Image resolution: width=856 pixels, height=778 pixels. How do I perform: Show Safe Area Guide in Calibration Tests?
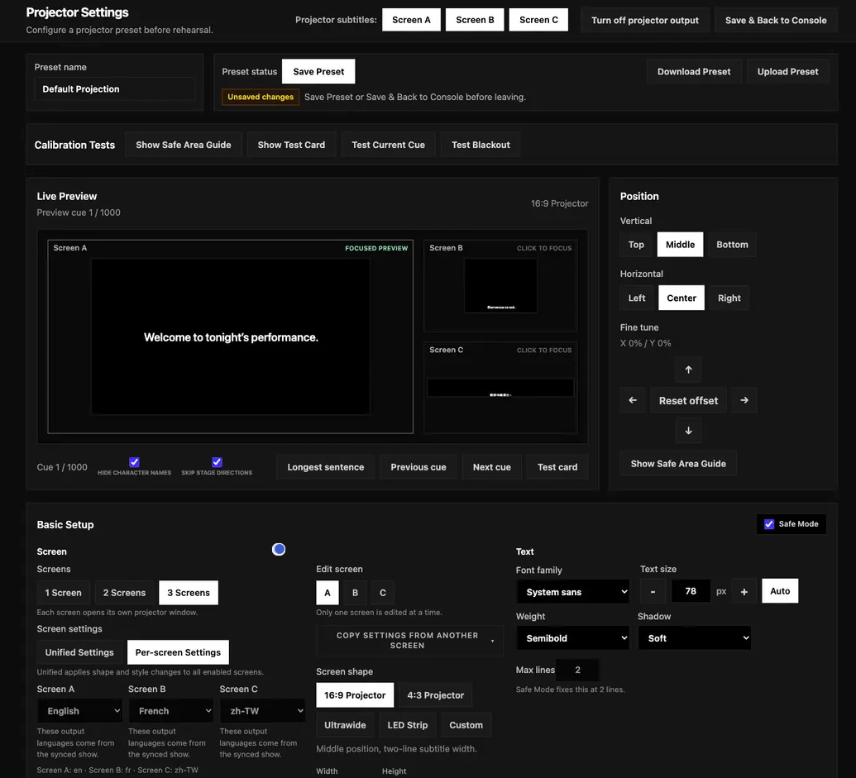[x=184, y=145]
